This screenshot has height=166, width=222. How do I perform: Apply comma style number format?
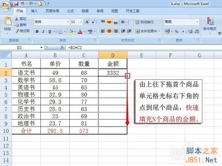pos(183,31)
